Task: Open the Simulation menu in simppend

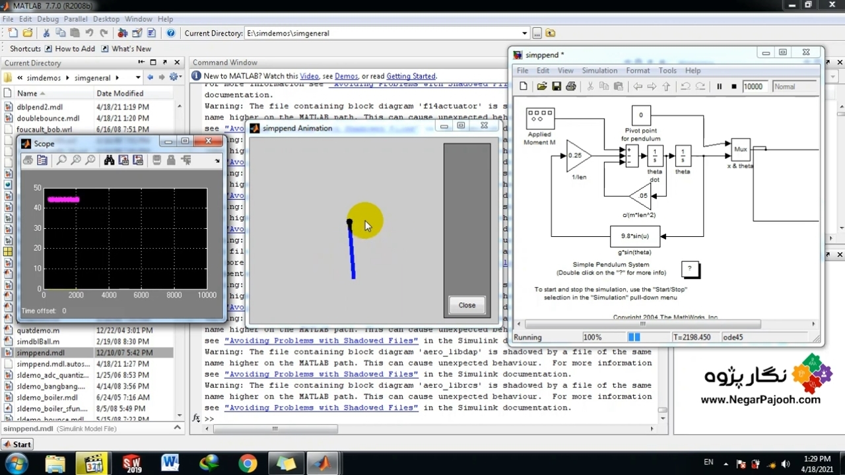Action: tap(599, 71)
